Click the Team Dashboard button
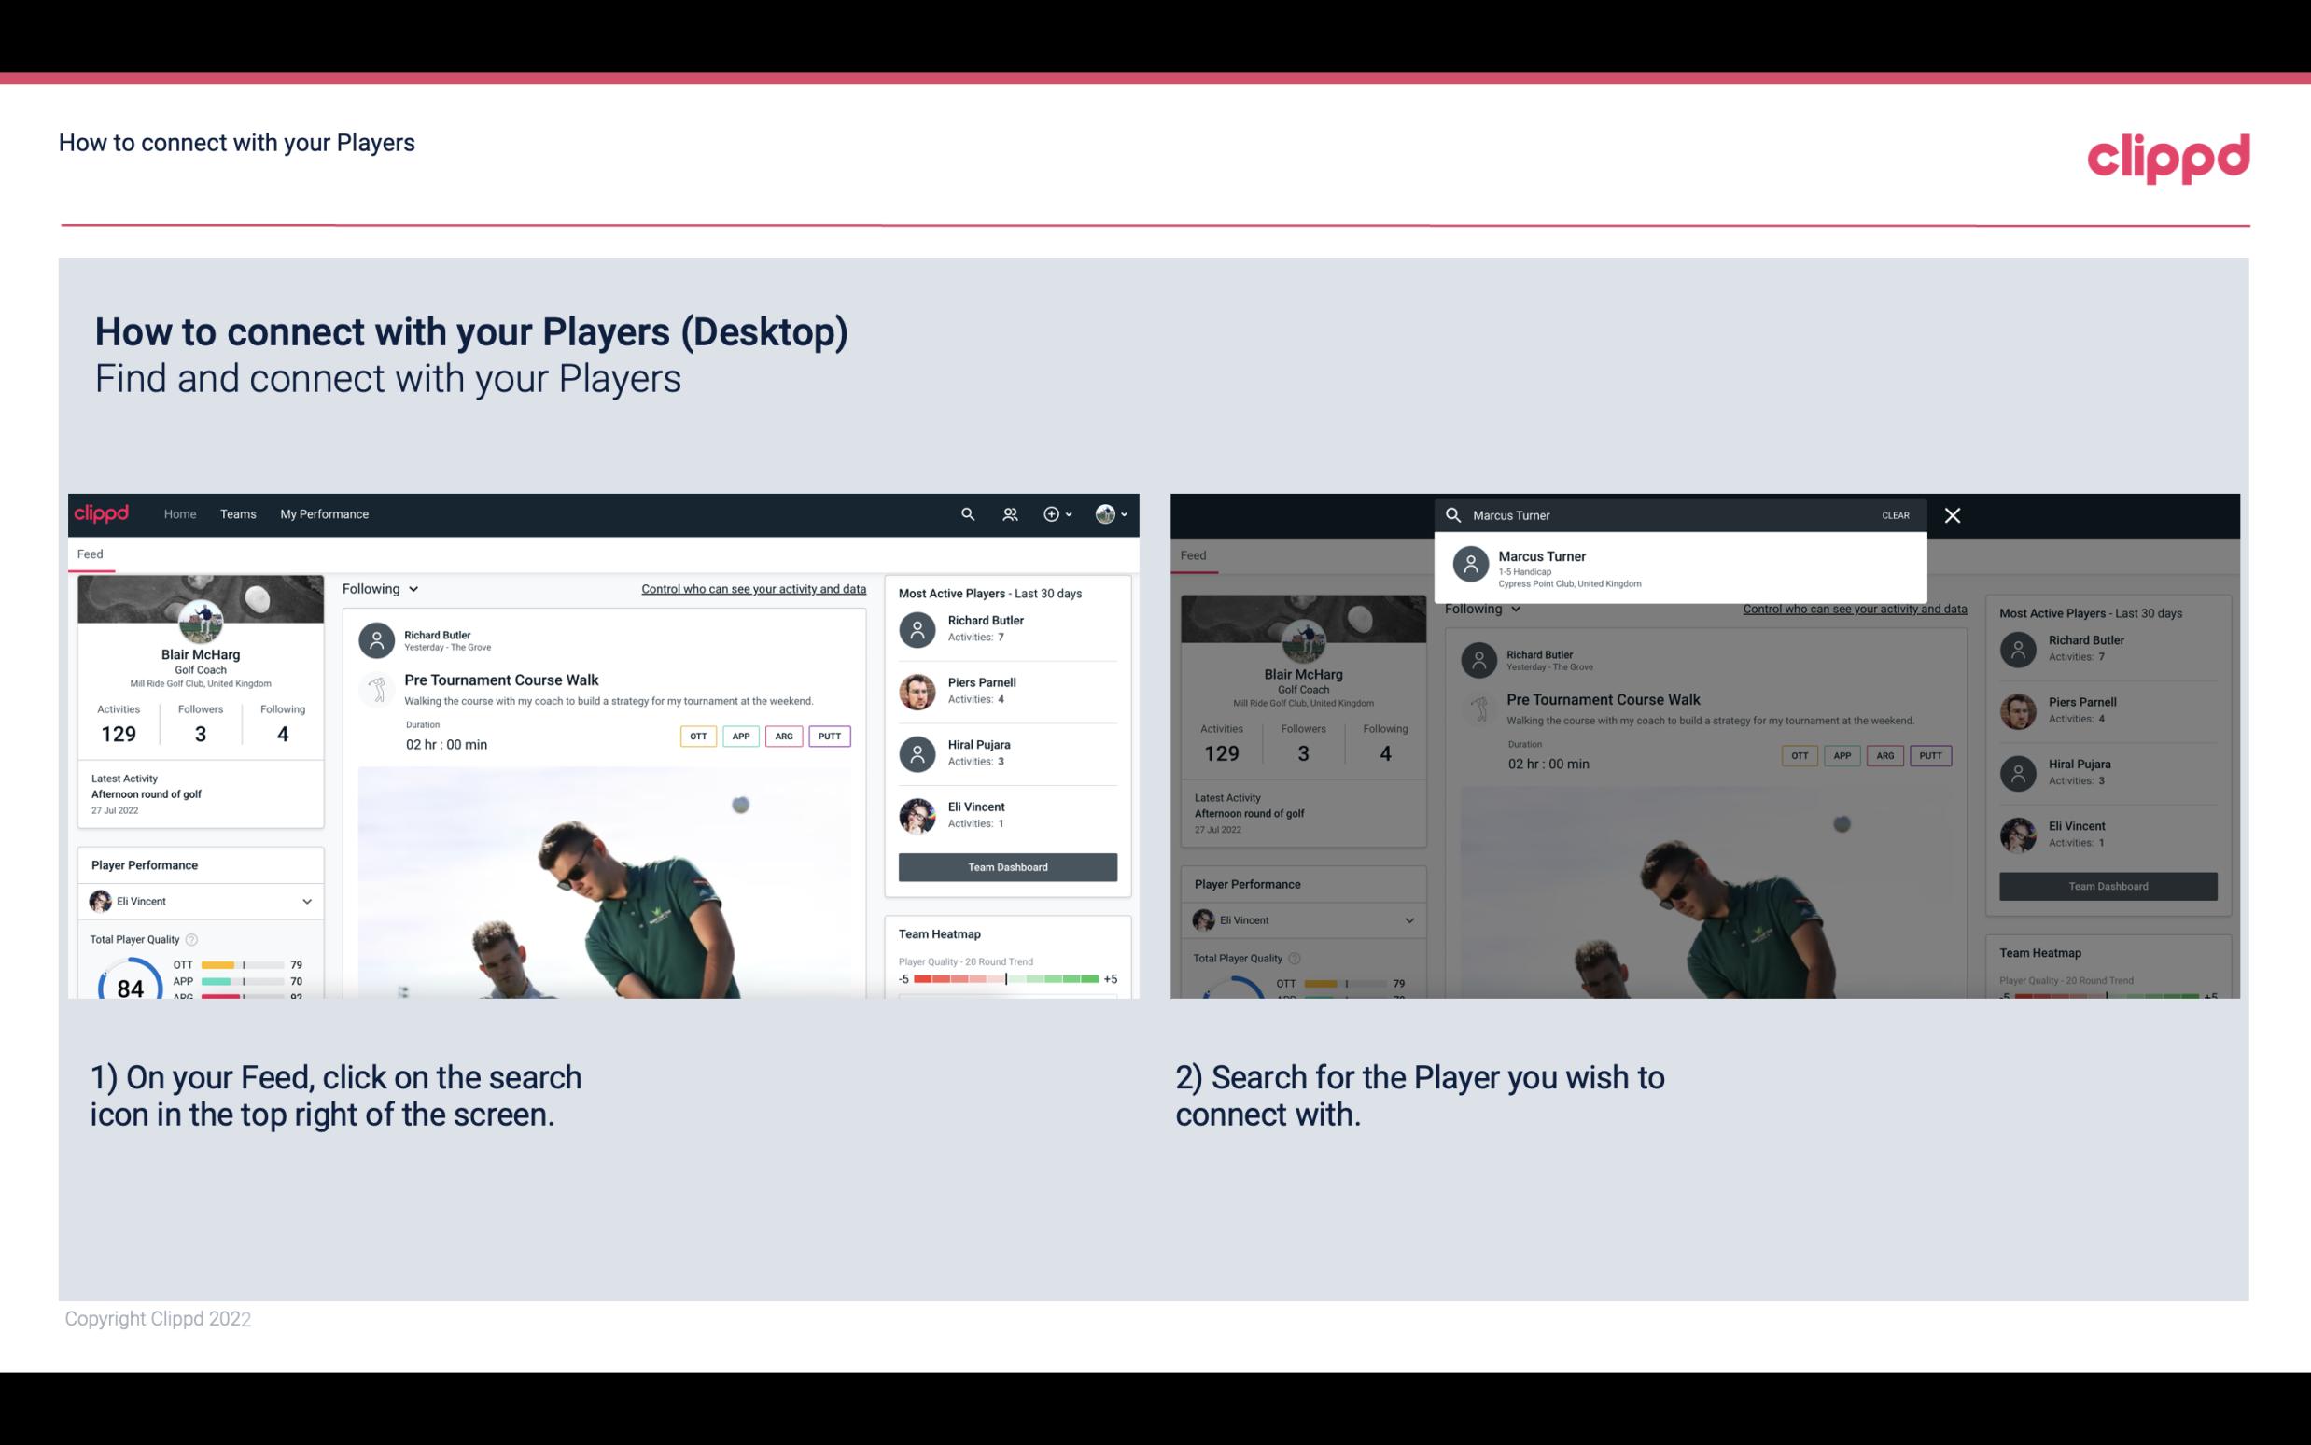Viewport: 2311px width, 1445px height. point(1006,865)
